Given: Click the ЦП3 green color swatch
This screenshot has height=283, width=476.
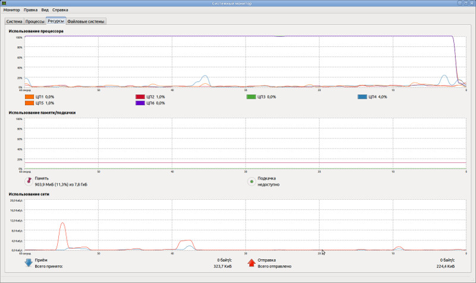Looking at the screenshot, I should [x=251, y=97].
